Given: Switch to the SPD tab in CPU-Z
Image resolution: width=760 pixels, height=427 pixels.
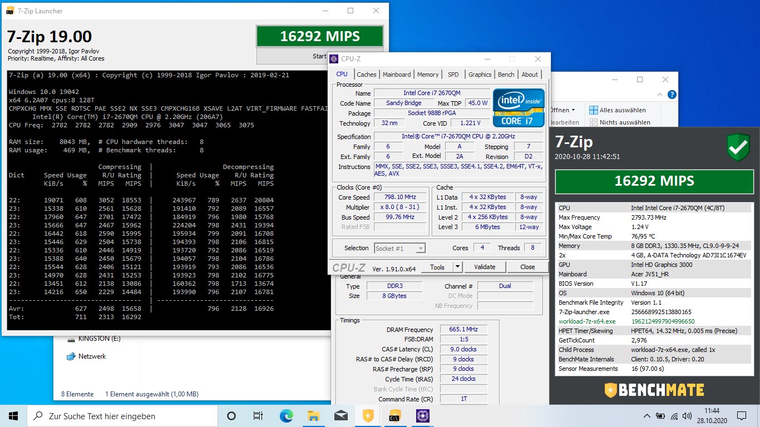Looking at the screenshot, I should [453, 75].
